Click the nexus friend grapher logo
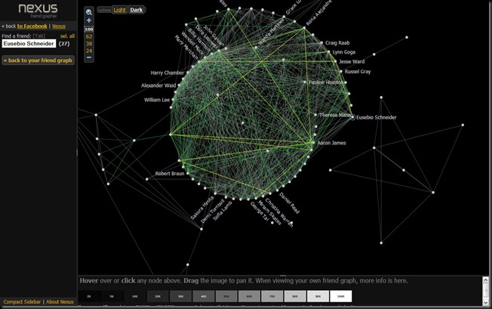Screen dimensions: 492x309 point(38,11)
